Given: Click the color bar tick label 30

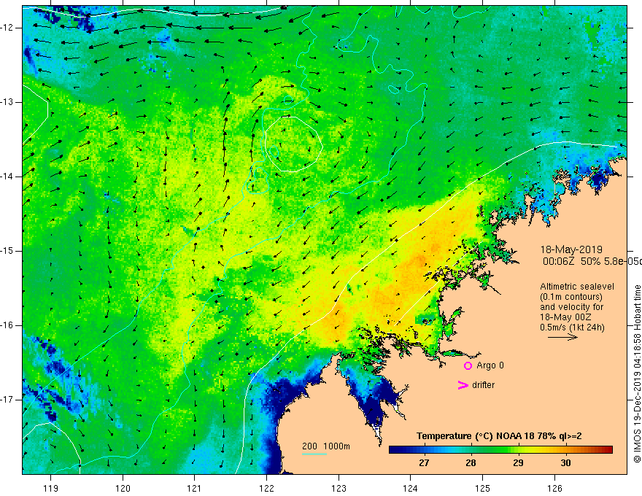Looking at the screenshot, I should coord(565,463).
